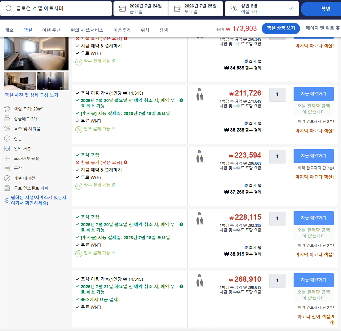This screenshot has height=331, width=341.
Task: Select the 객실 tab
Action: coord(28,30)
